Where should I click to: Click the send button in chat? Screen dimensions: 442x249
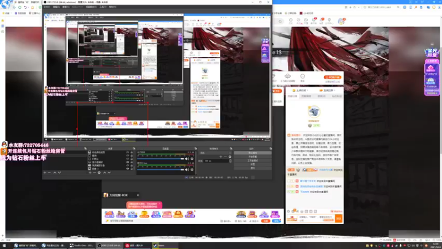click(339, 218)
